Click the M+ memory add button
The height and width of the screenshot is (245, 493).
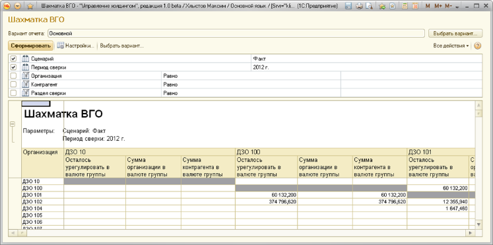[x=438, y=6]
